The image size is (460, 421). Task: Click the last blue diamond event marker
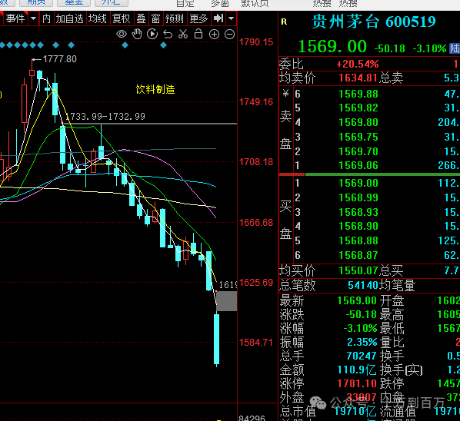point(164,45)
